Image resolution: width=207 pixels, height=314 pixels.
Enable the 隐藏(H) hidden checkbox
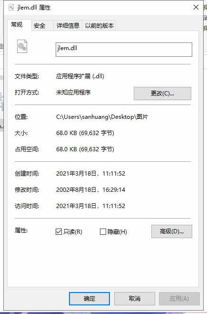(103, 232)
